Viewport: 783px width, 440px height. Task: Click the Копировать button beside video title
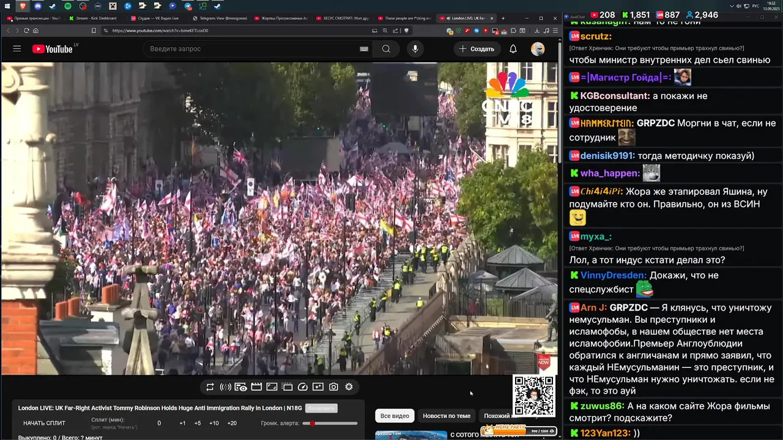[321, 408]
